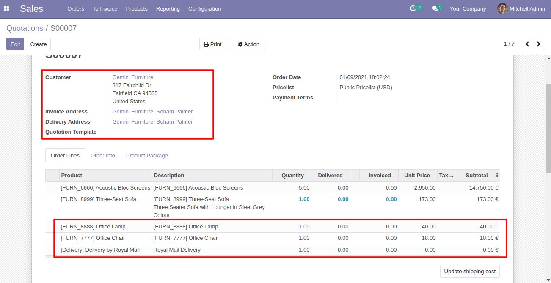Click the Edit button

coord(15,44)
